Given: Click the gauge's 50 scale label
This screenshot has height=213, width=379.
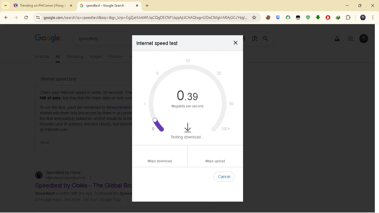Looking at the screenshot, I should (231, 104).
